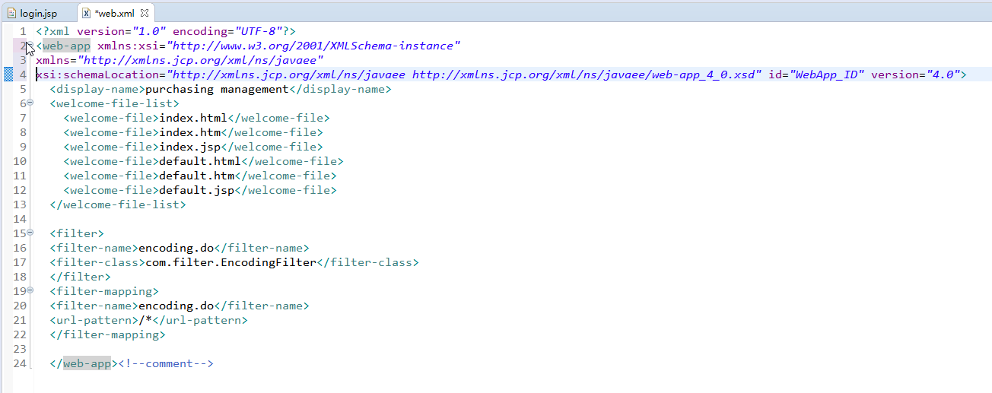
Task: Click the "WebApp_ID" id value
Action: [x=826, y=74]
